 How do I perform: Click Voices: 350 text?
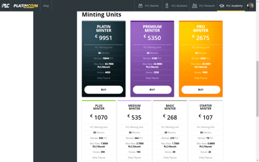coord(99,152)
